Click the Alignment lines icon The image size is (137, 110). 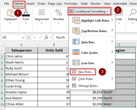pyautogui.click(x=42, y=12)
